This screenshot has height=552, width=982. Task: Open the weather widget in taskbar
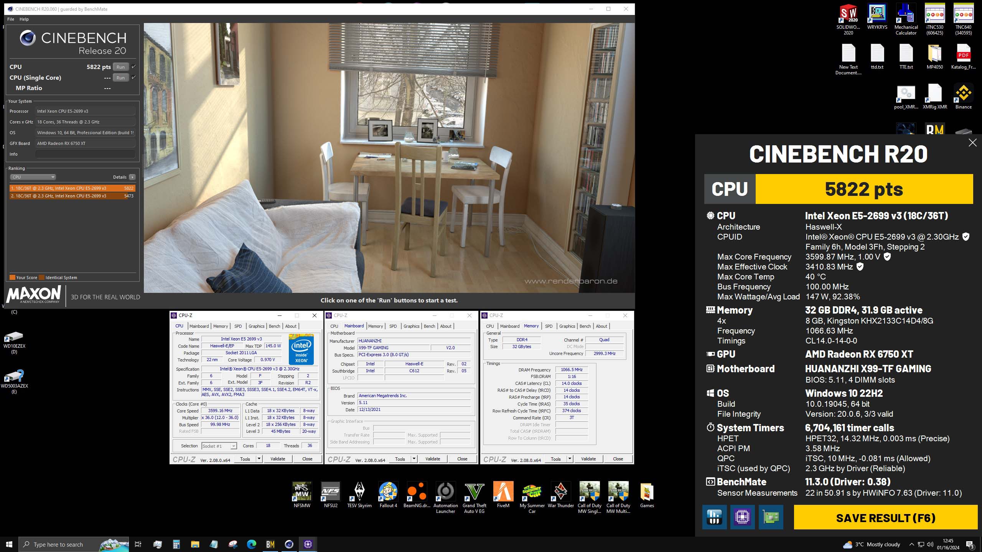point(872,544)
